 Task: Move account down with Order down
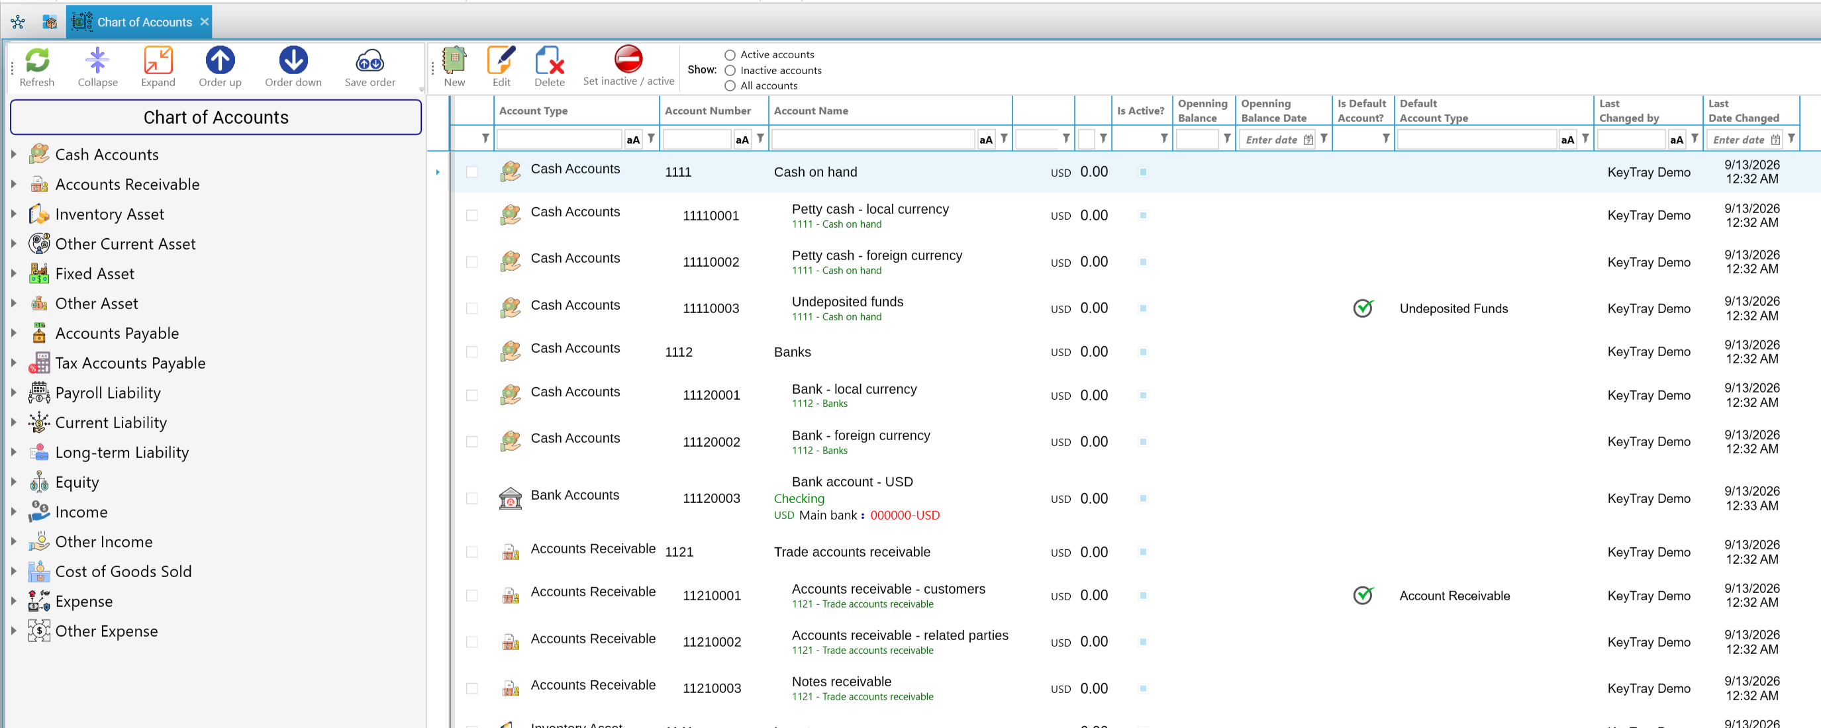click(293, 61)
